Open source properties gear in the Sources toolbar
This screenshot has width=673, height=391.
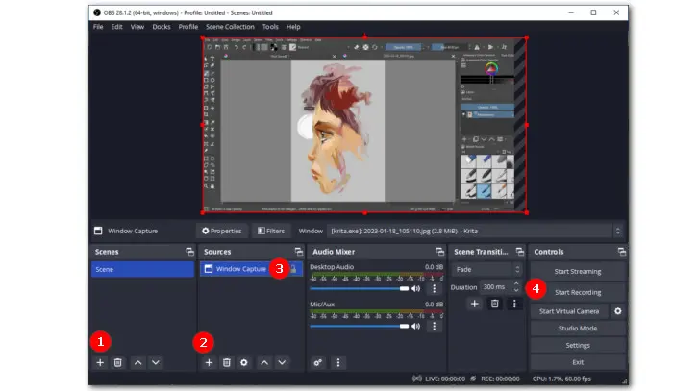[244, 363]
